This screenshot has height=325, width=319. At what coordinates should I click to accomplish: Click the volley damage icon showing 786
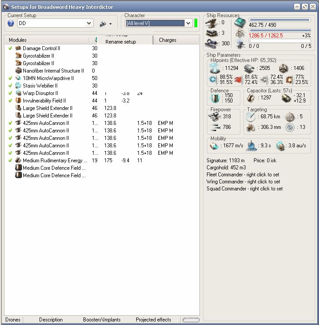tap(214, 127)
